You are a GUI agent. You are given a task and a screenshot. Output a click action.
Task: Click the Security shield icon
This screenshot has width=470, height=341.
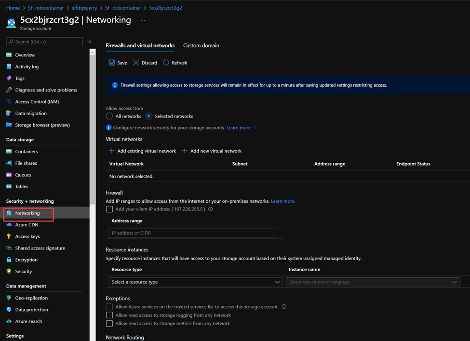pyautogui.click(x=9, y=271)
